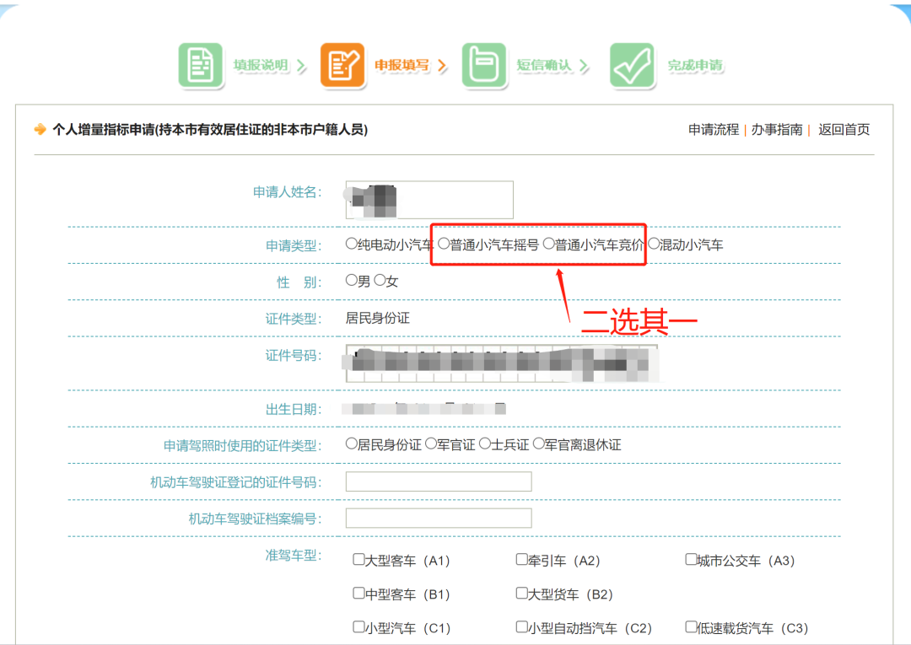
Task: Select 普通小汽车摇号 radio option
Action: click(444, 245)
